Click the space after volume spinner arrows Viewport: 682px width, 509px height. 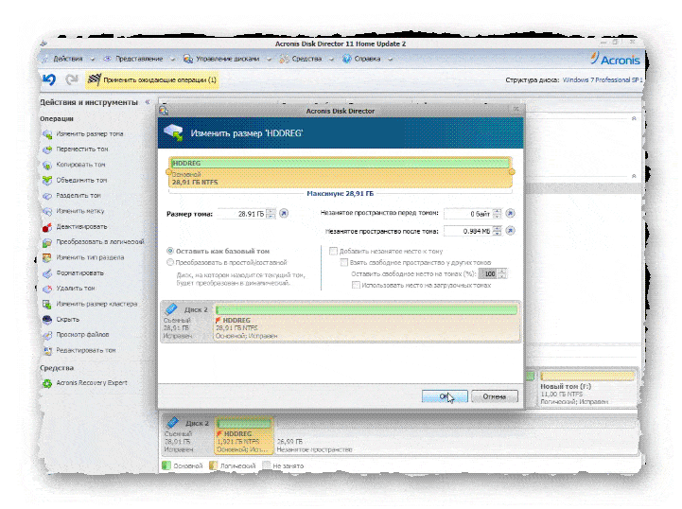[498, 231]
